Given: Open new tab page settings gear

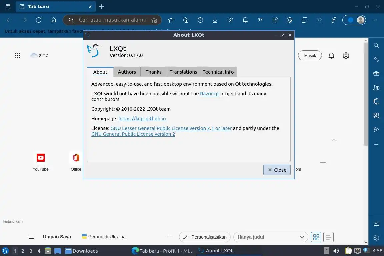Looking at the screenshot, I should pos(346,56).
